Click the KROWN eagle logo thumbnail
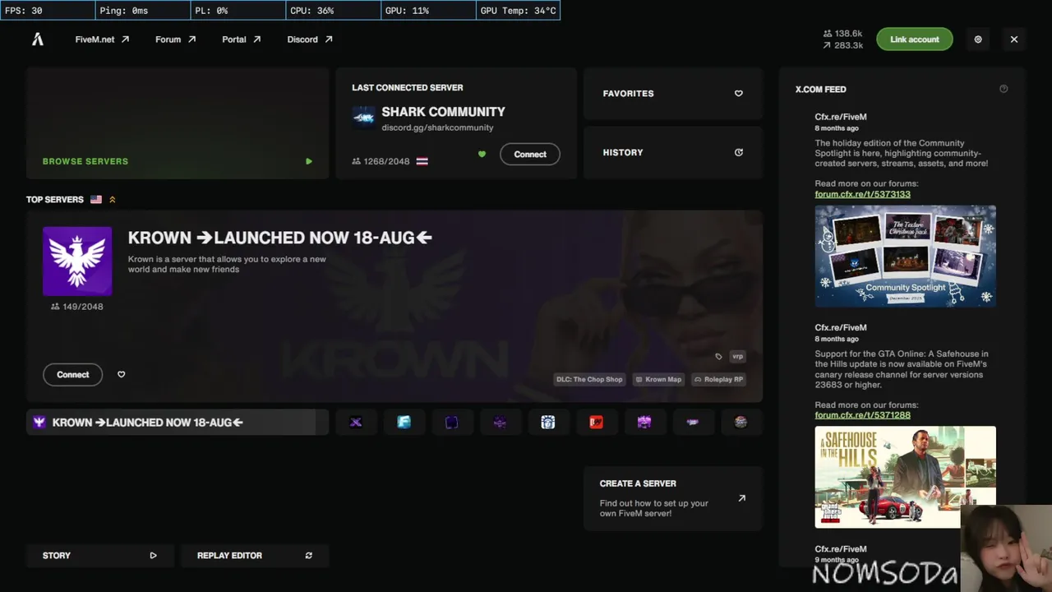Viewport: 1052px width, 592px height. click(77, 261)
